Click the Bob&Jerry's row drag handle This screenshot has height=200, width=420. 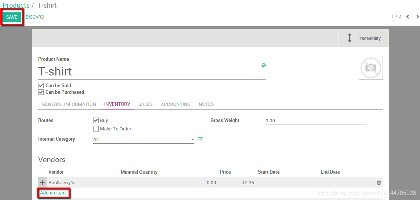[42, 183]
